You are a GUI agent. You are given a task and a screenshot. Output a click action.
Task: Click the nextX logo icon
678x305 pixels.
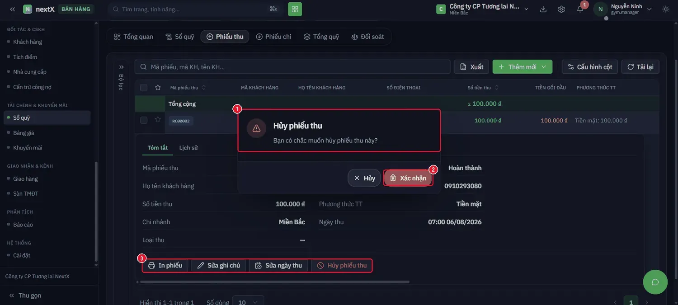tap(28, 9)
